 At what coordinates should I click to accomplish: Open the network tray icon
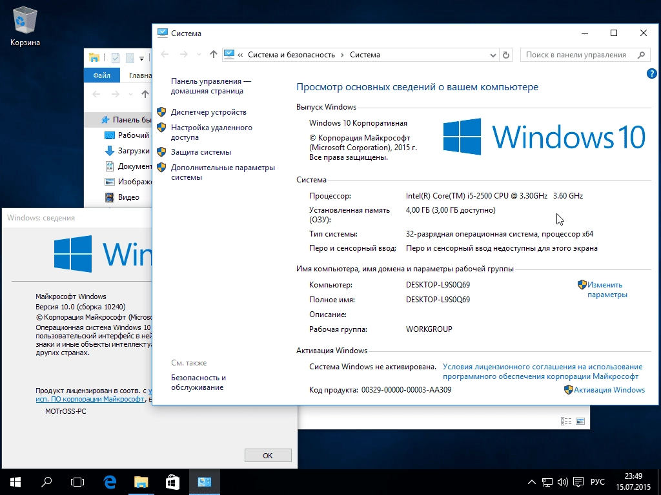click(547, 482)
